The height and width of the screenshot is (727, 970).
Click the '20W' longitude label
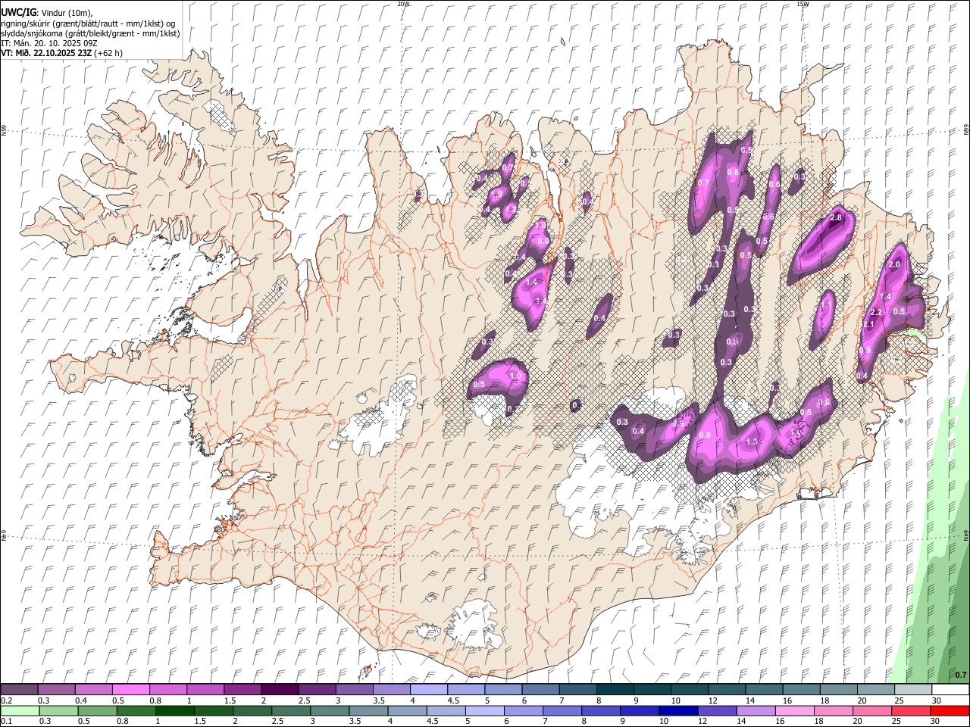click(403, 4)
